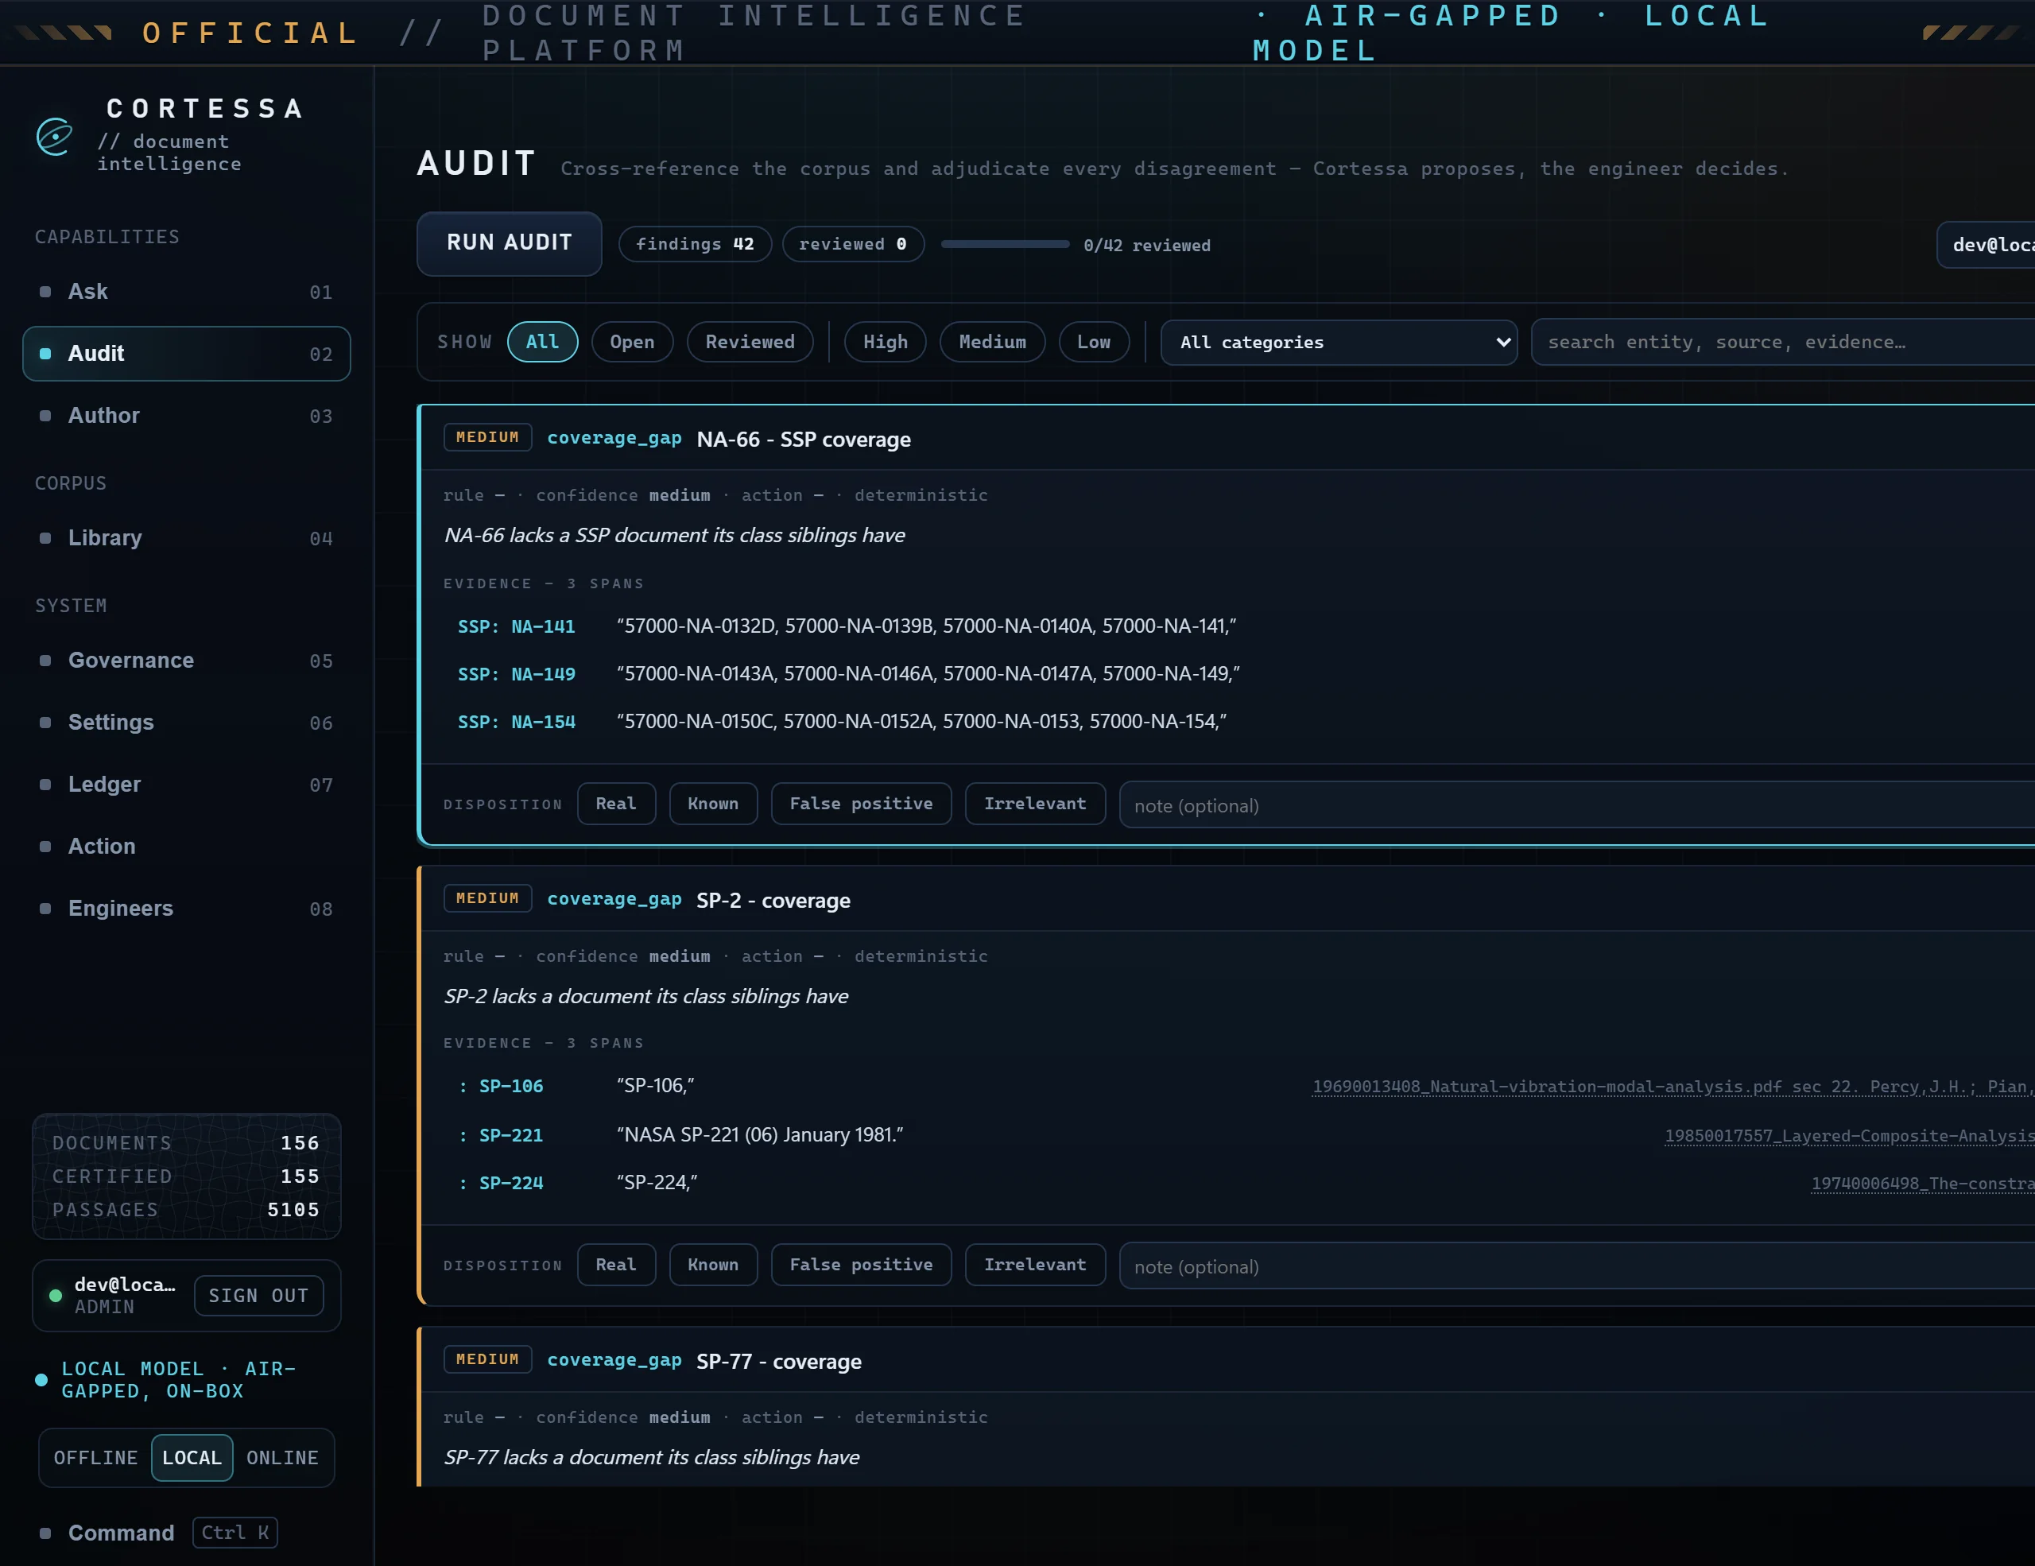
Task: Click the review progress bar
Action: point(1006,244)
